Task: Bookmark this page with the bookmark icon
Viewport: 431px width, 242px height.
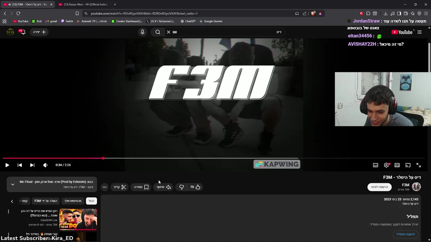Action: pos(77,13)
